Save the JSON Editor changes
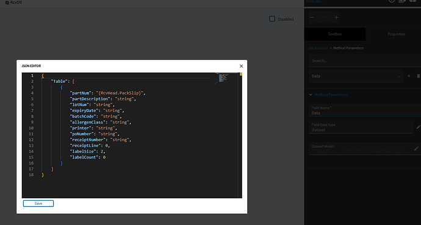The width and height of the screenshot is (421, 225). [38, 204]
